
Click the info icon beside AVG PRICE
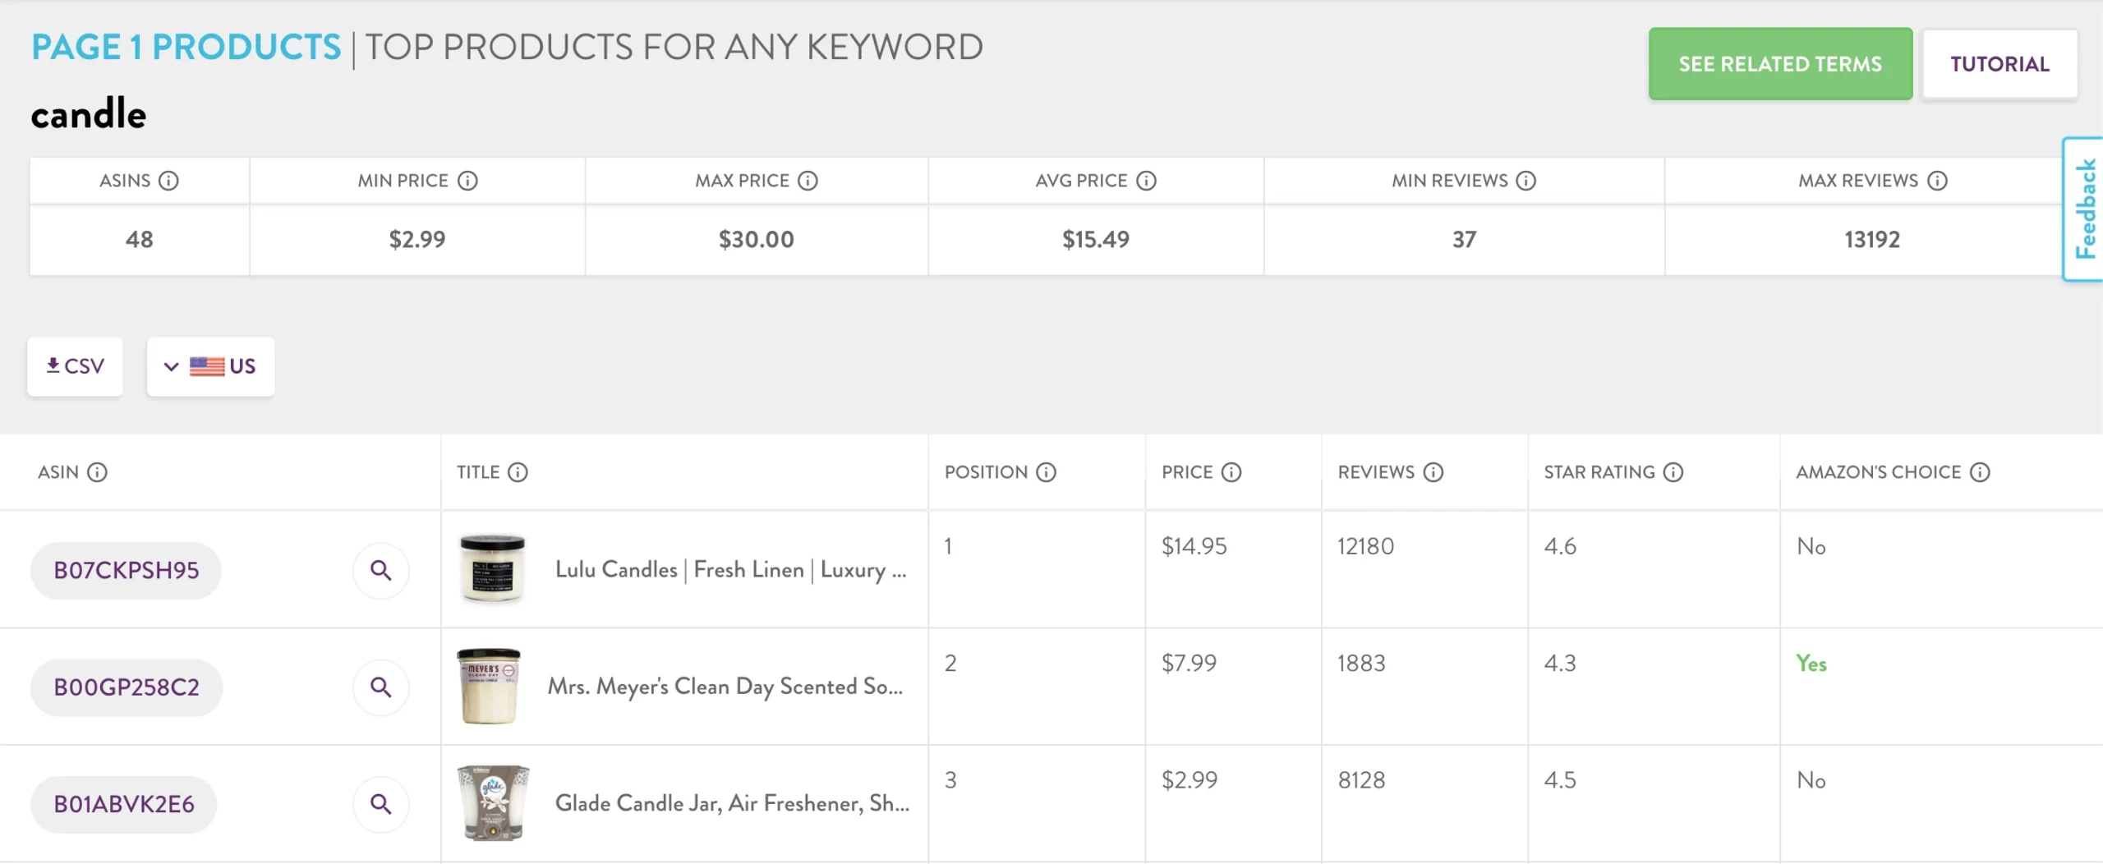[x=1147, y=182]
